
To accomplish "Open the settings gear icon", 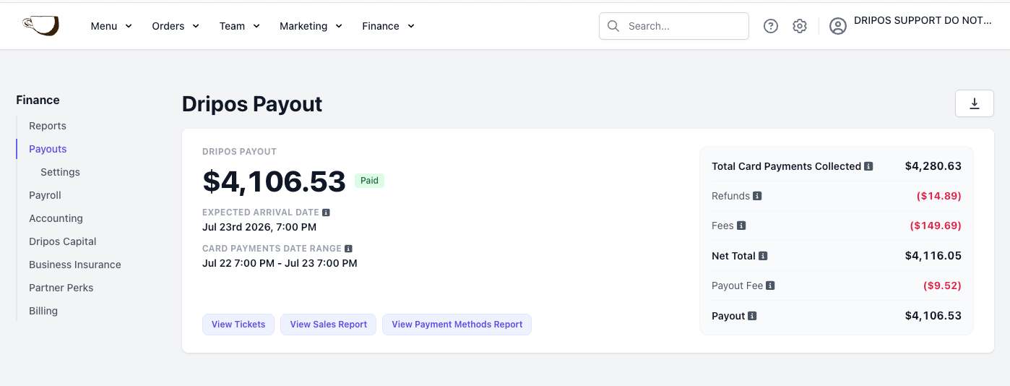I will point(799,26).
